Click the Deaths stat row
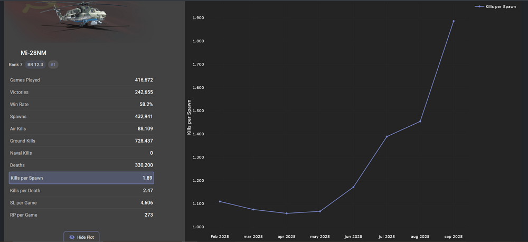Image resolution: width=528 pixels, height=242 pixels. pyautogui.click(x=81, y=165)
